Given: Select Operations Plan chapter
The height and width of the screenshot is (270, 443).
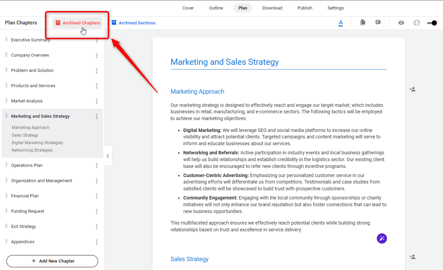Looking at the screenshot, I should coord(27,166).
